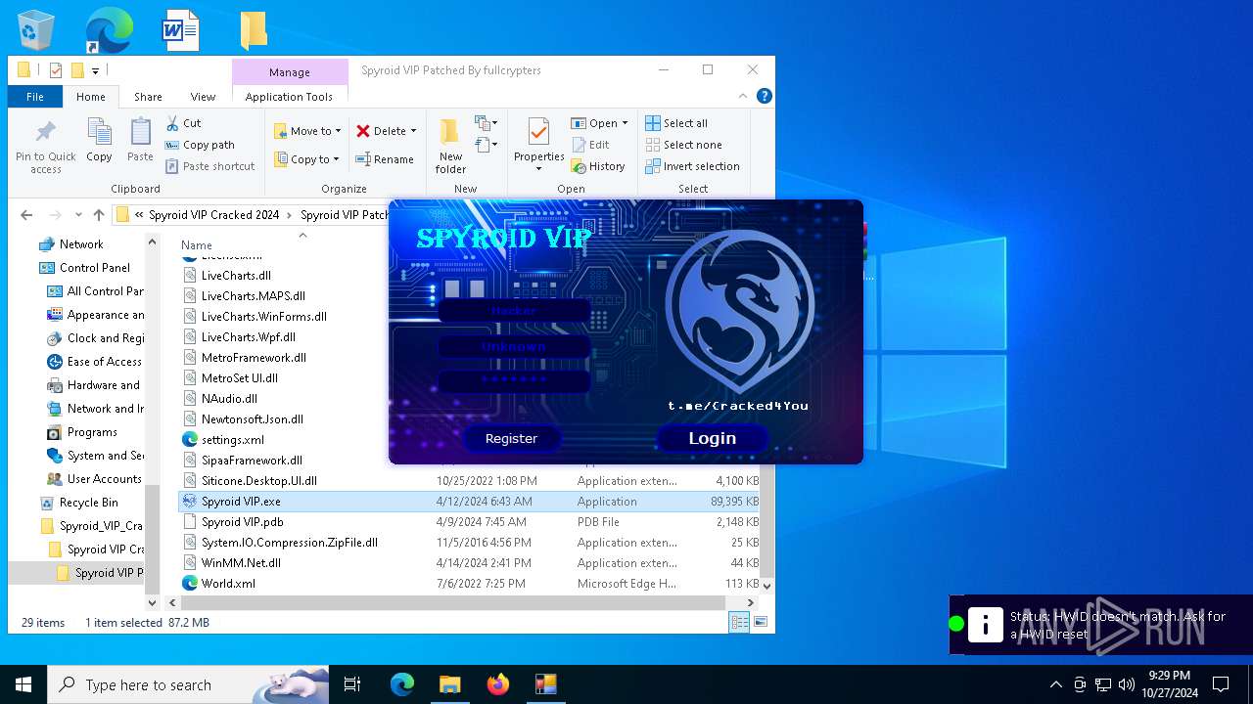Switch to details view icon
The image size is (1253, 704).
pyautogui.click(x=739, y=622)
